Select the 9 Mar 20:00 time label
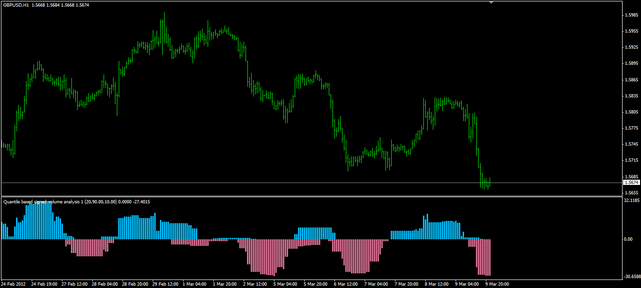641x288 pixels. pos(498,284)
